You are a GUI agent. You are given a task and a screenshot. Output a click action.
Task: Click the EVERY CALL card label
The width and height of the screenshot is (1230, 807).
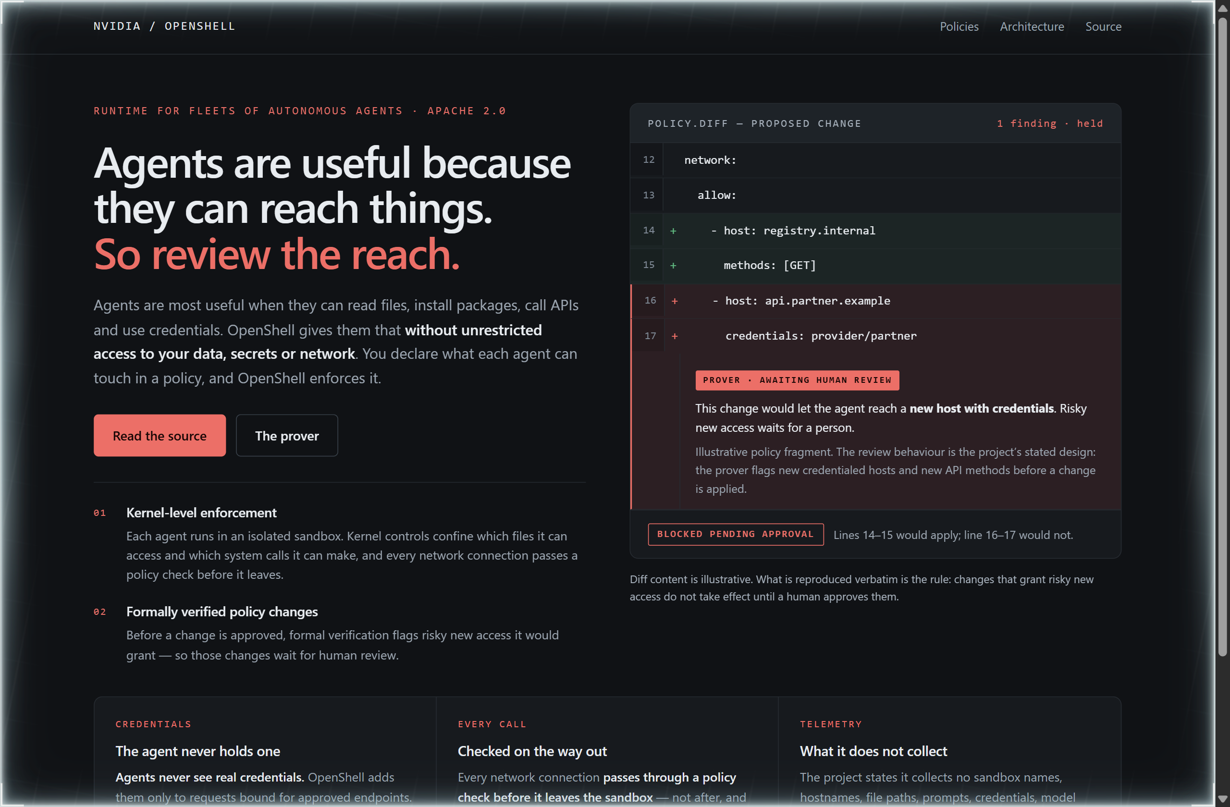(492, 724)
